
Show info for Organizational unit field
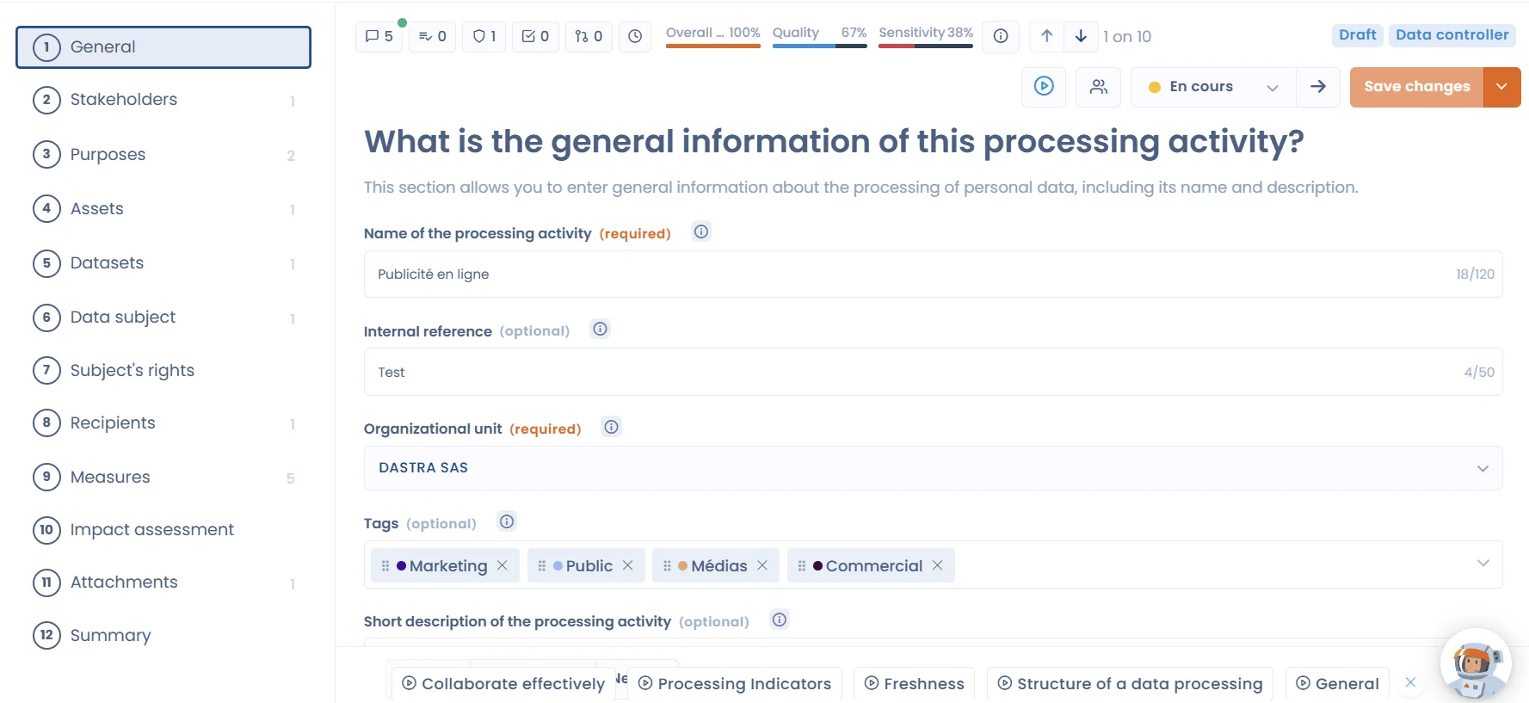pos(611,427)
